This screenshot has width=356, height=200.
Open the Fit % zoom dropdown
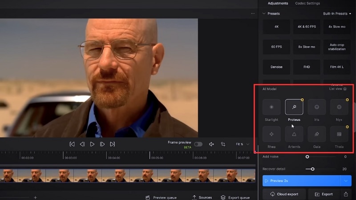point(243,144)
